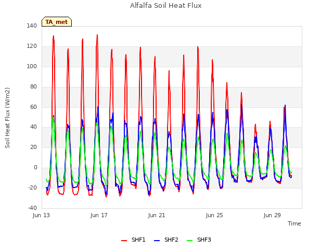Click the -20 y-axis tick label
The height and width of the screenshot is (250, 333).
click(x=32, y=187)
